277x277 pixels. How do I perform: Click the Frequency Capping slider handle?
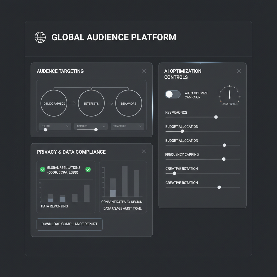224,159
